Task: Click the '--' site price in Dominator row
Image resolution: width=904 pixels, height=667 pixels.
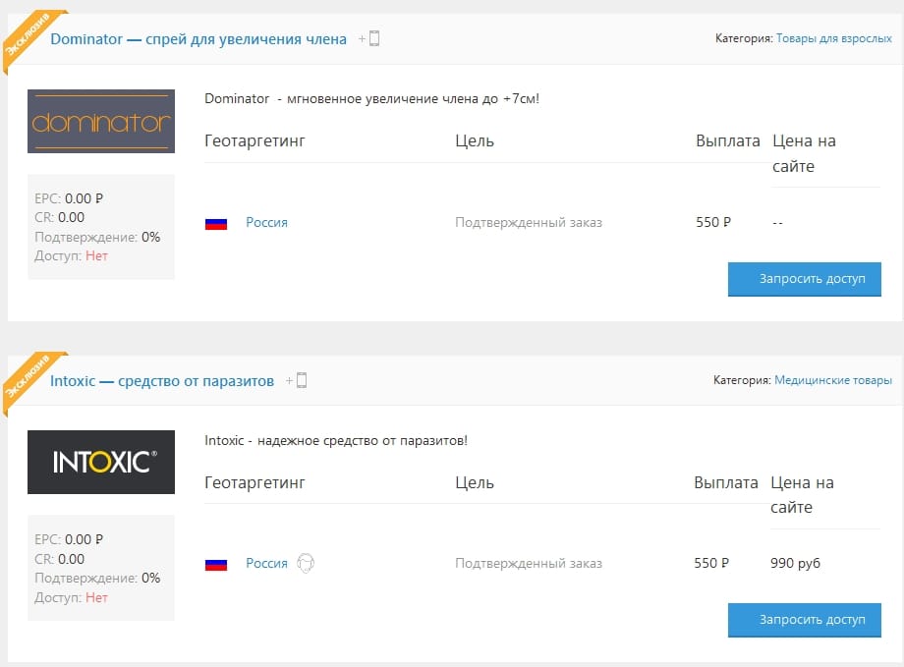Action: (x=778, y=223)
